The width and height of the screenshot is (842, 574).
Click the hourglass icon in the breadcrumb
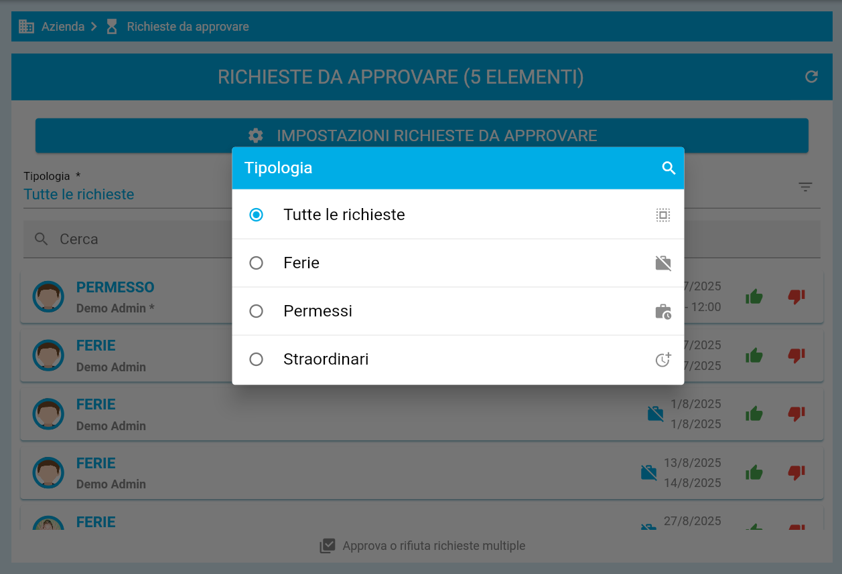coord(111,26)
